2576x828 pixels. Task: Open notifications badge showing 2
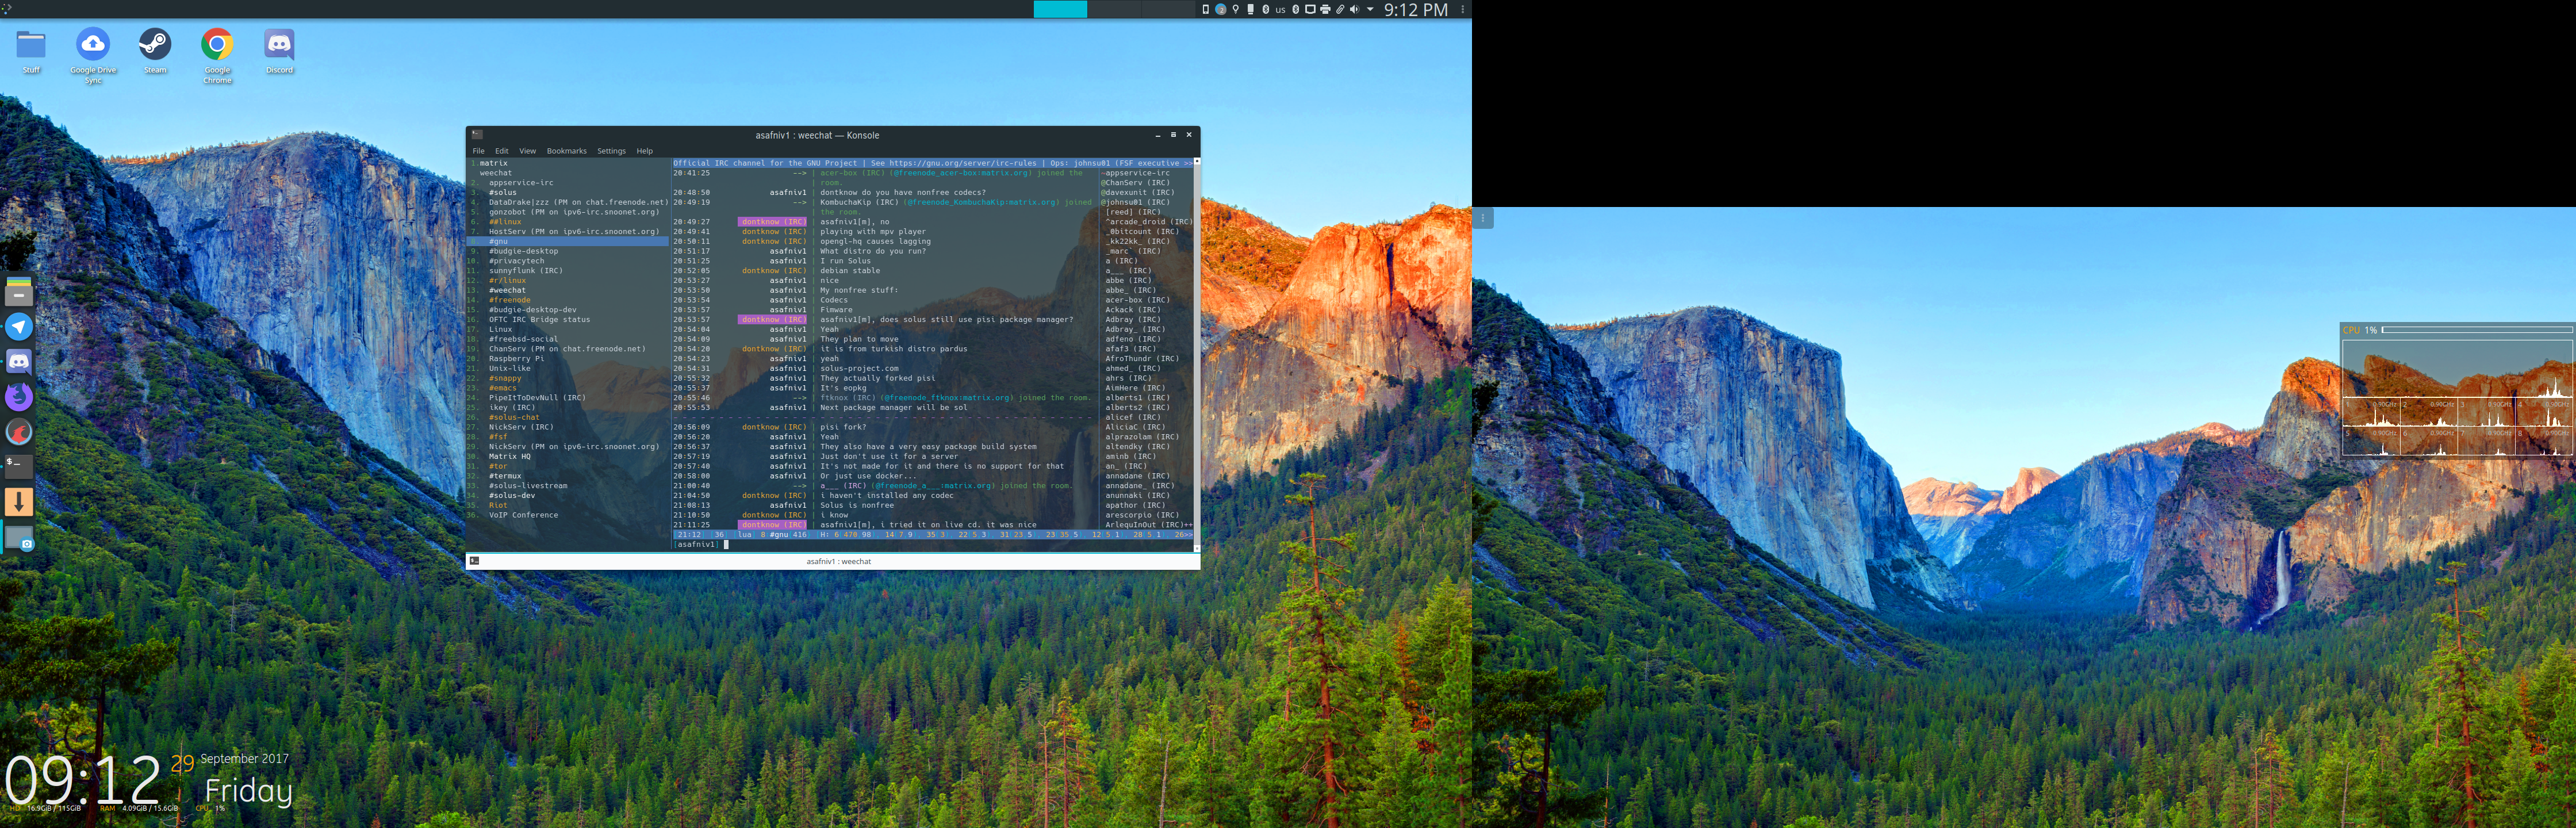[x=1221, y=9]
